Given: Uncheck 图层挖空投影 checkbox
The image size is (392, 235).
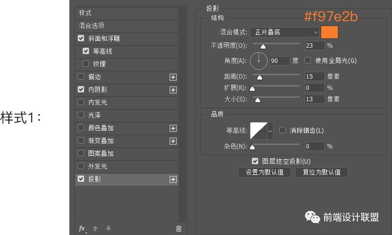Looking at the screenshot, I should pos(255,161).
